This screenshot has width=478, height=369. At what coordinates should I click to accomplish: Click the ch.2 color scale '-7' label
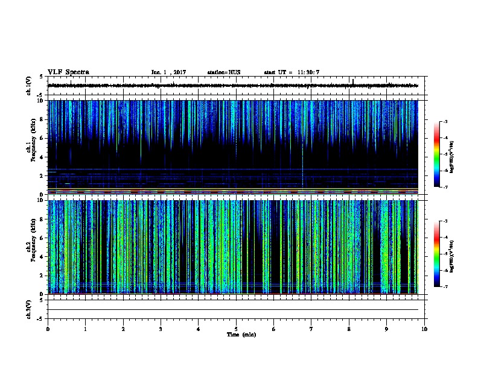pos(445,286)
